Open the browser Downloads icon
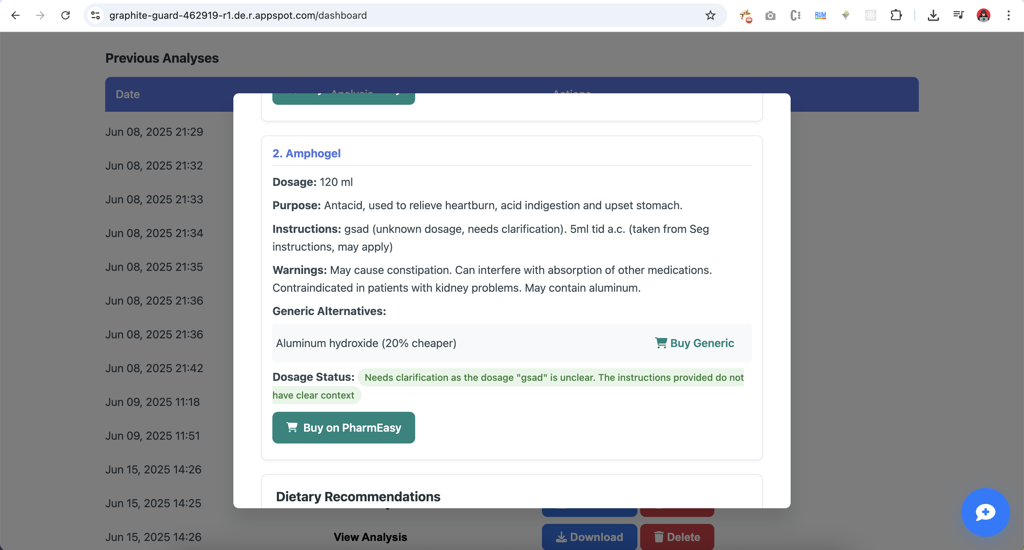The height and width of the screenshot is (550, 1024). tap(933, 16)
